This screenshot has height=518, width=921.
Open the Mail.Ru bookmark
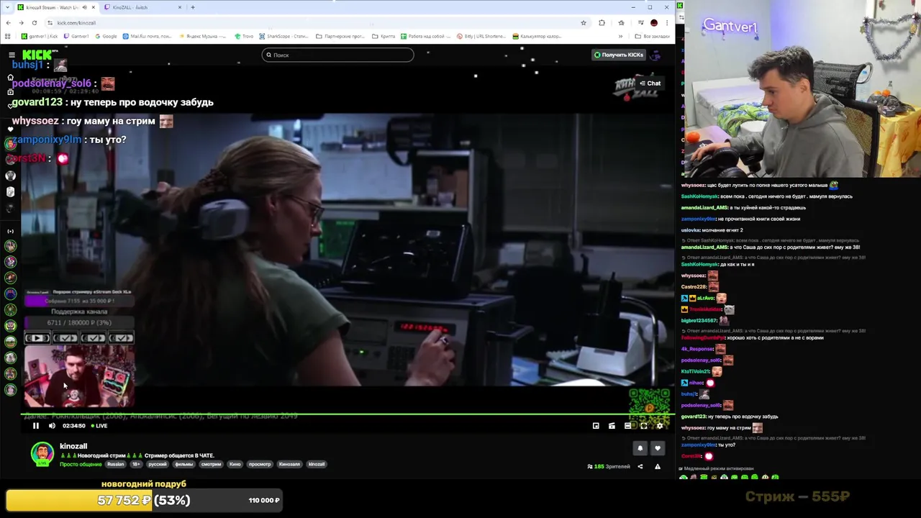tap(148, 36)
